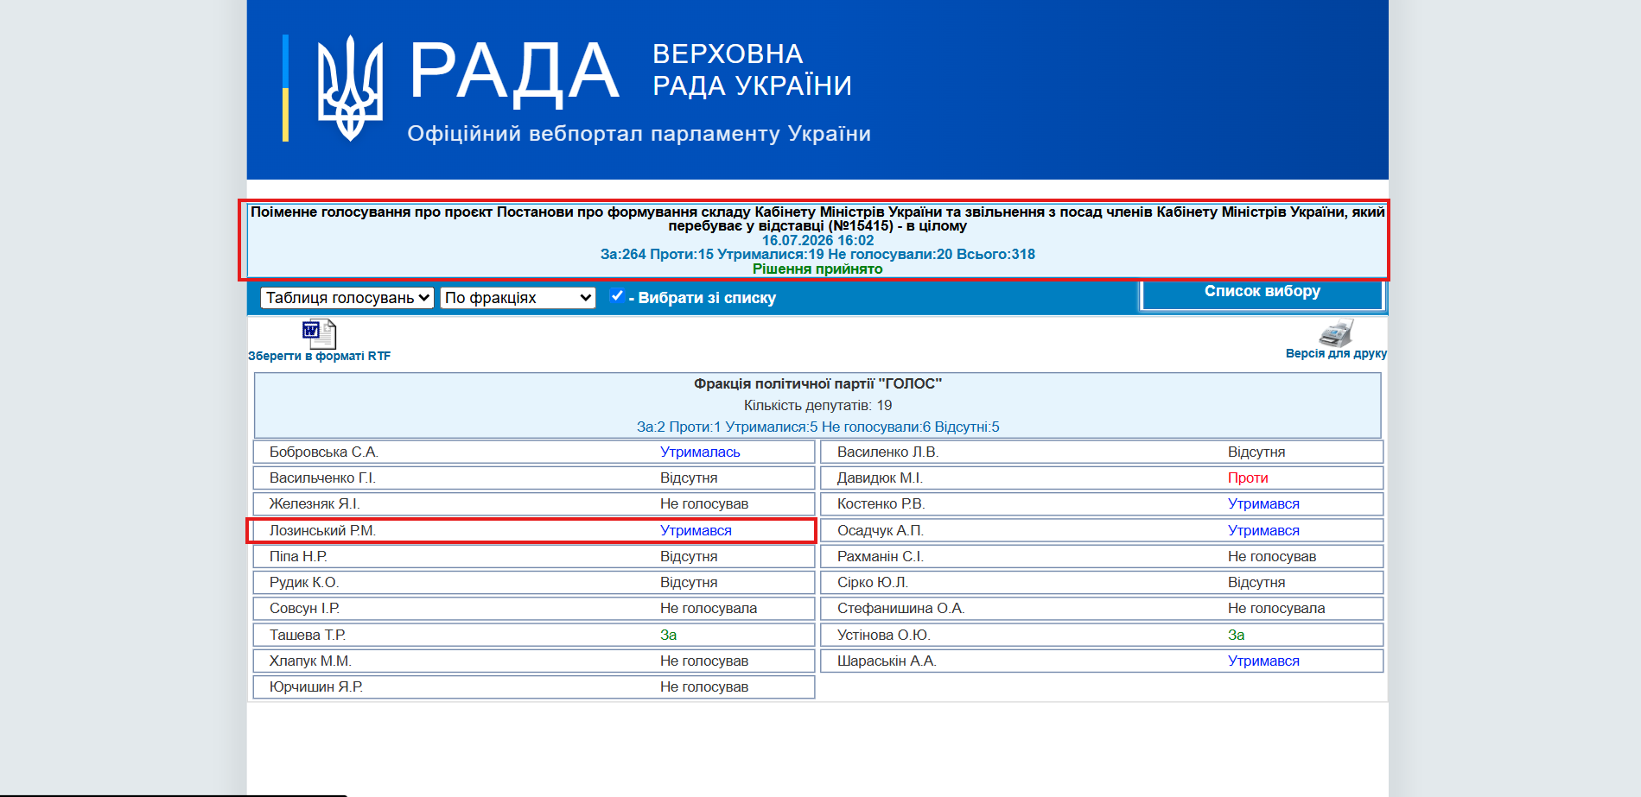Click vote totals line 'За:264 Проти:15'
The height and width of the screenshot is (797, 1641).
(x=817, y=255)
